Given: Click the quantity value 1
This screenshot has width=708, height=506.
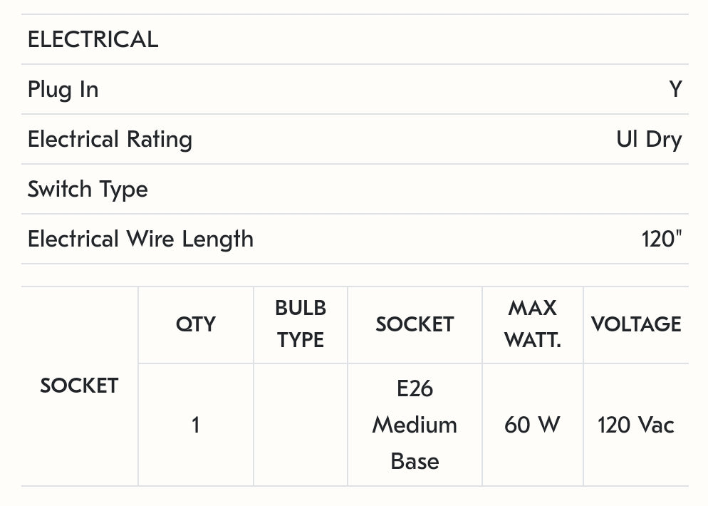Looking at the screenshot, I should [x=196, y=425].
